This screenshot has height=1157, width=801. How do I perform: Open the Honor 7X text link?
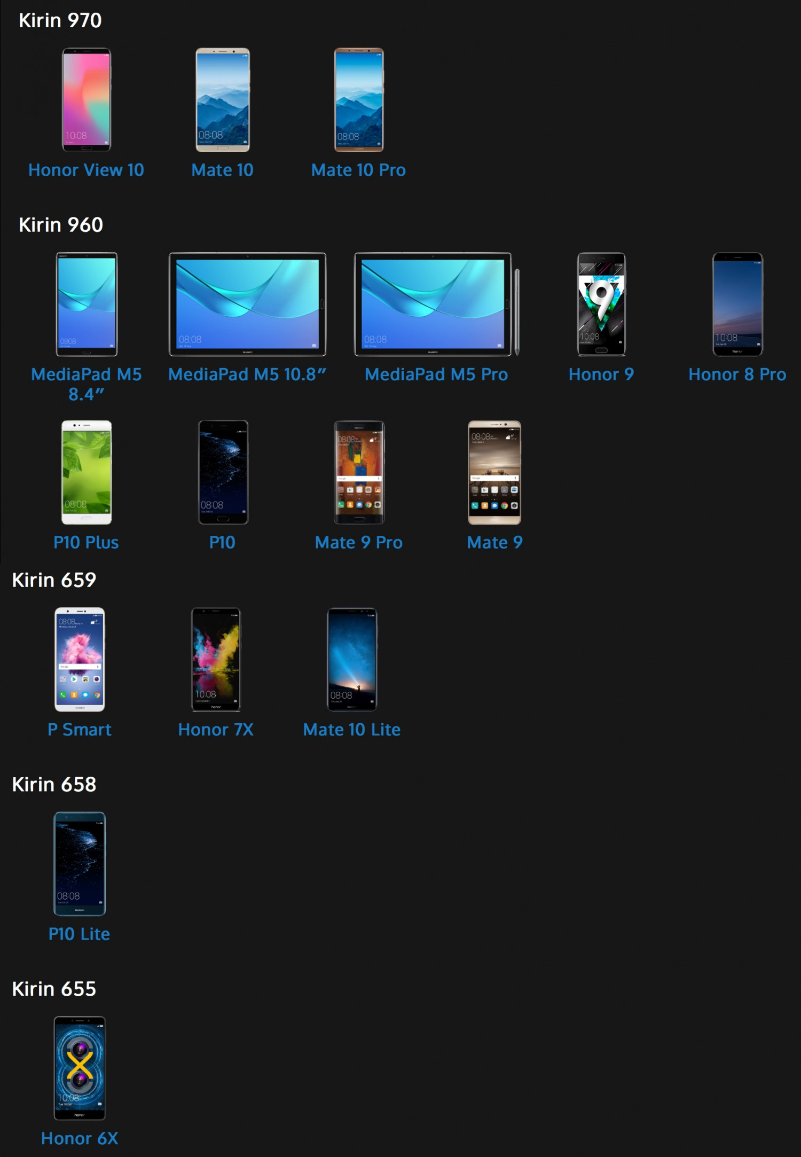click(x=216, y=730)
